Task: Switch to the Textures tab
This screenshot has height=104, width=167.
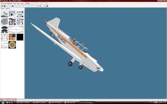Action: [7, 9]
